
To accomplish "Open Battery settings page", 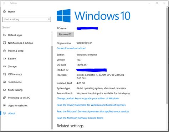I will 12,59.
